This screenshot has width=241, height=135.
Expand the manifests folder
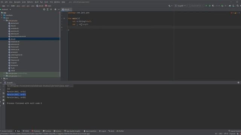2,15
